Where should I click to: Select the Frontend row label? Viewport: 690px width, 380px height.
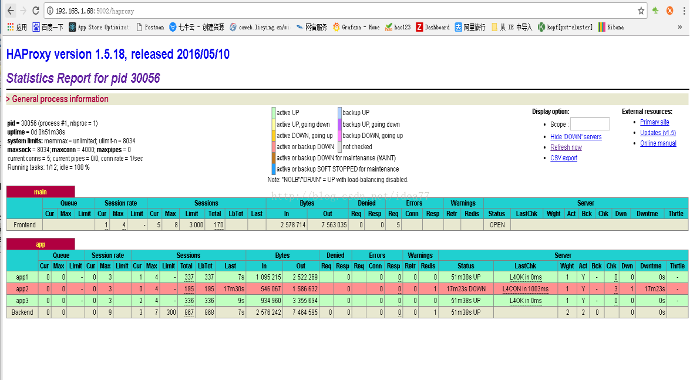point(25,225)
